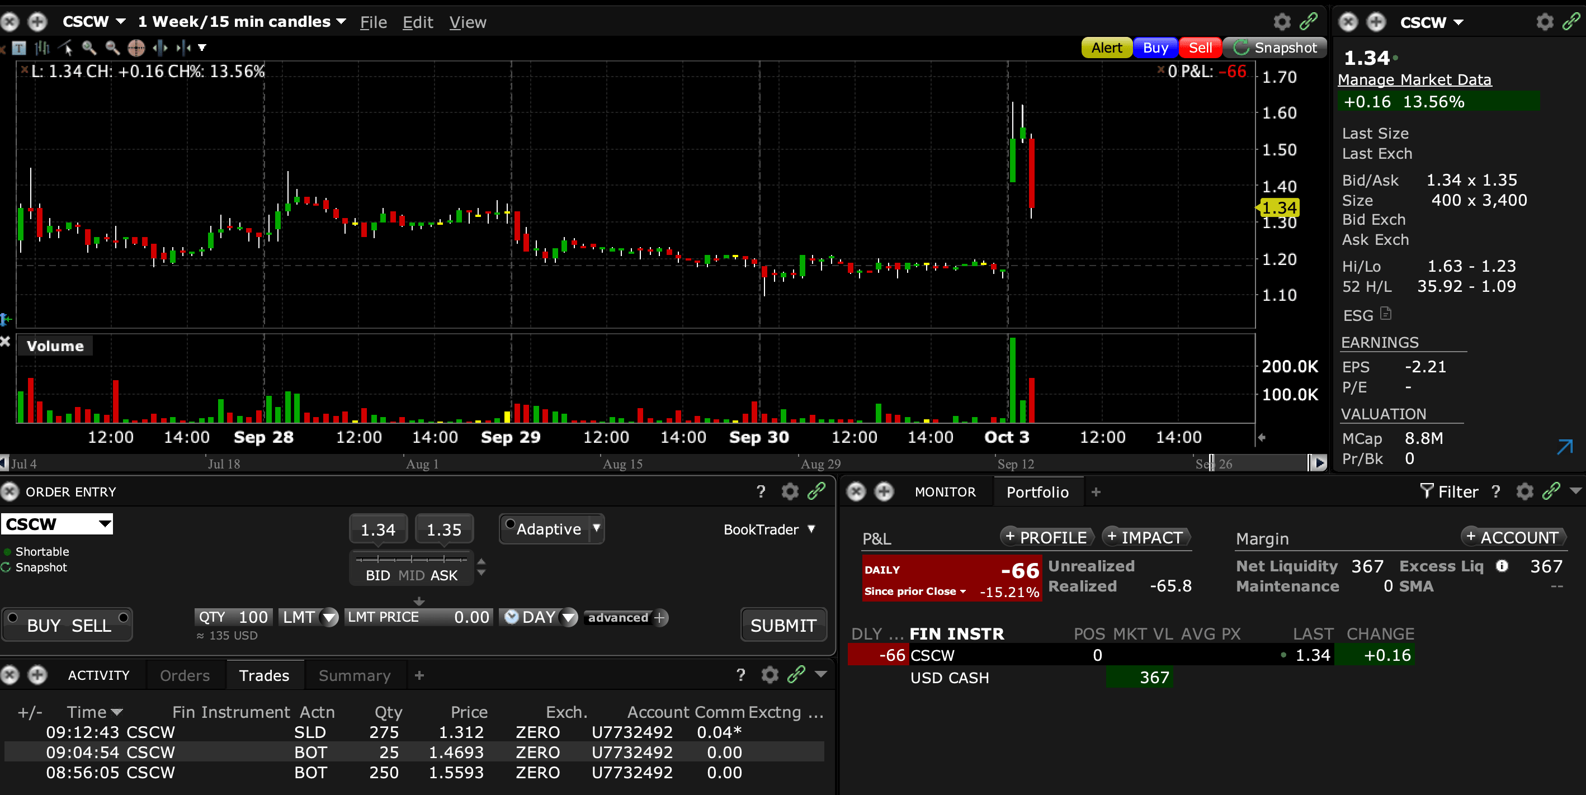Click the text annotation tool icon
This screenshot has height=795, width=1586.
19,48
